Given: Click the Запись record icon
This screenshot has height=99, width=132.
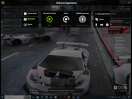Looking at the screenshot, I should tap(66, 19).
